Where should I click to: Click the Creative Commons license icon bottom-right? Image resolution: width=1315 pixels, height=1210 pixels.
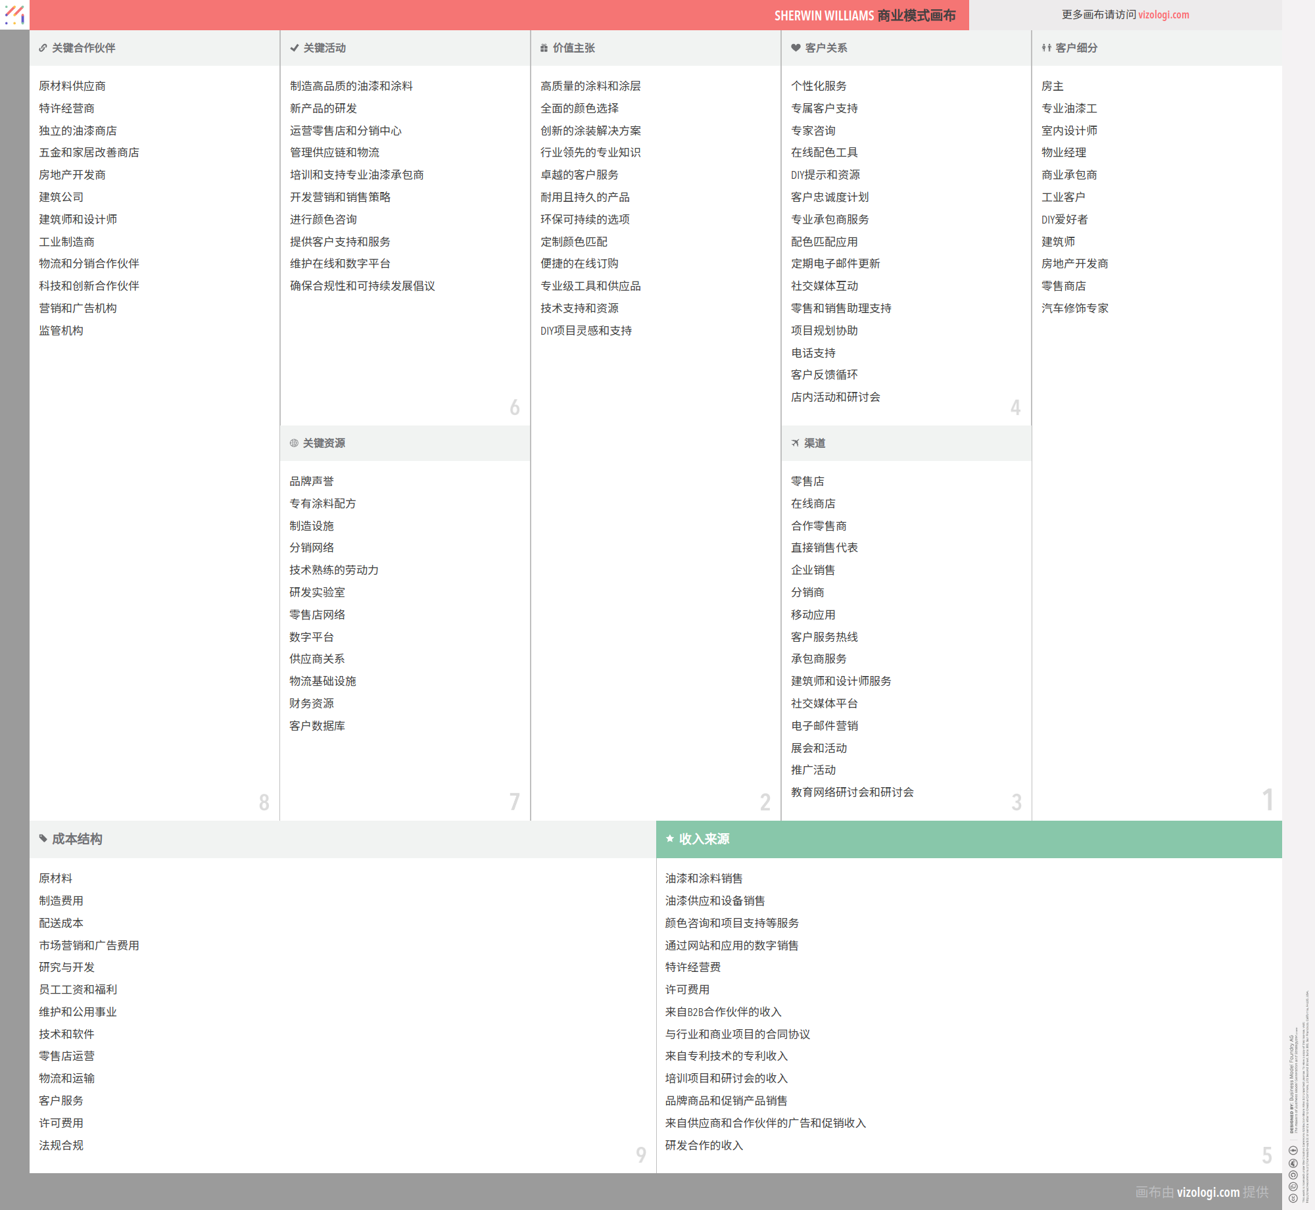1293,1198
